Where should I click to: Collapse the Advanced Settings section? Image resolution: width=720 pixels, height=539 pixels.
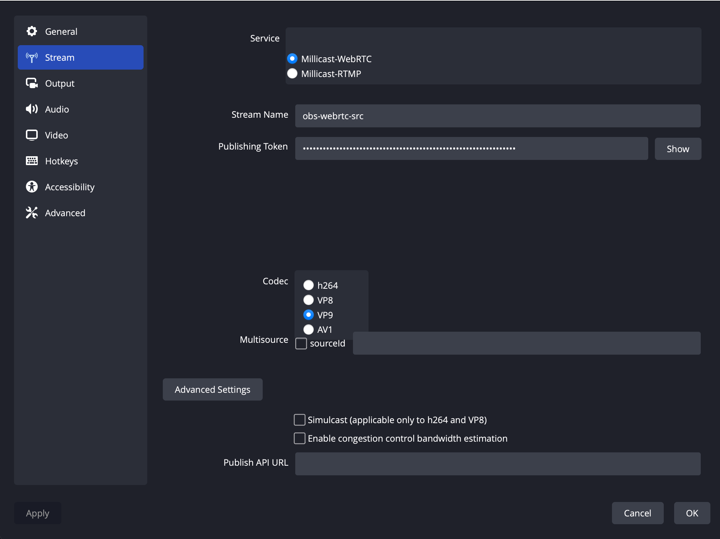pos(212,389)
